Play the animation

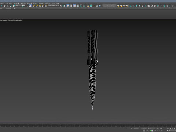172,128
